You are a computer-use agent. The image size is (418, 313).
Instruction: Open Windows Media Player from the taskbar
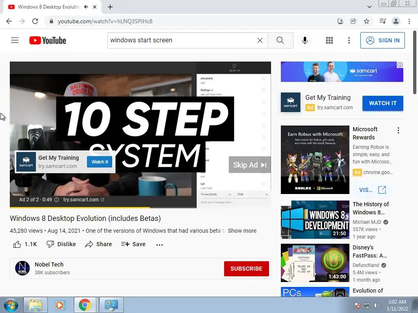[60, 305]
